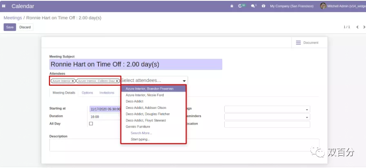The height and width of the screenshot is (168, 366).
Task: Select Deco Addict option in list
Action: point(153,102)
